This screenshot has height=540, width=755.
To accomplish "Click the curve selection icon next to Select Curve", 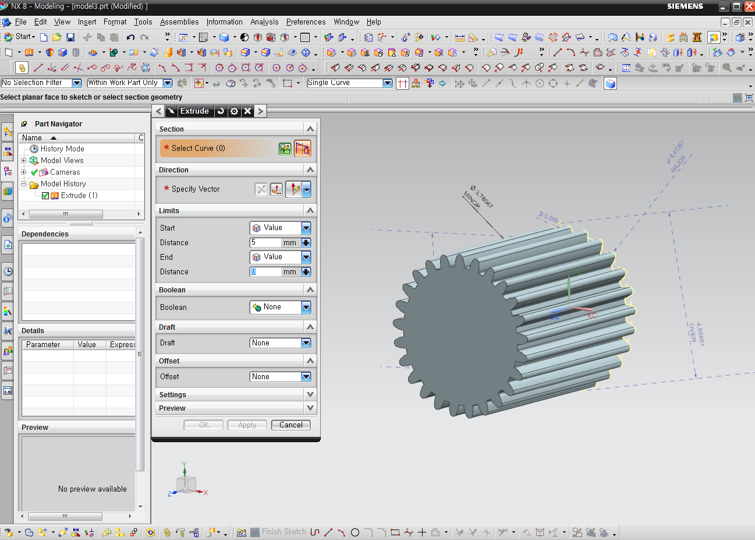I will pyautogui.click(x=302, y=149).
